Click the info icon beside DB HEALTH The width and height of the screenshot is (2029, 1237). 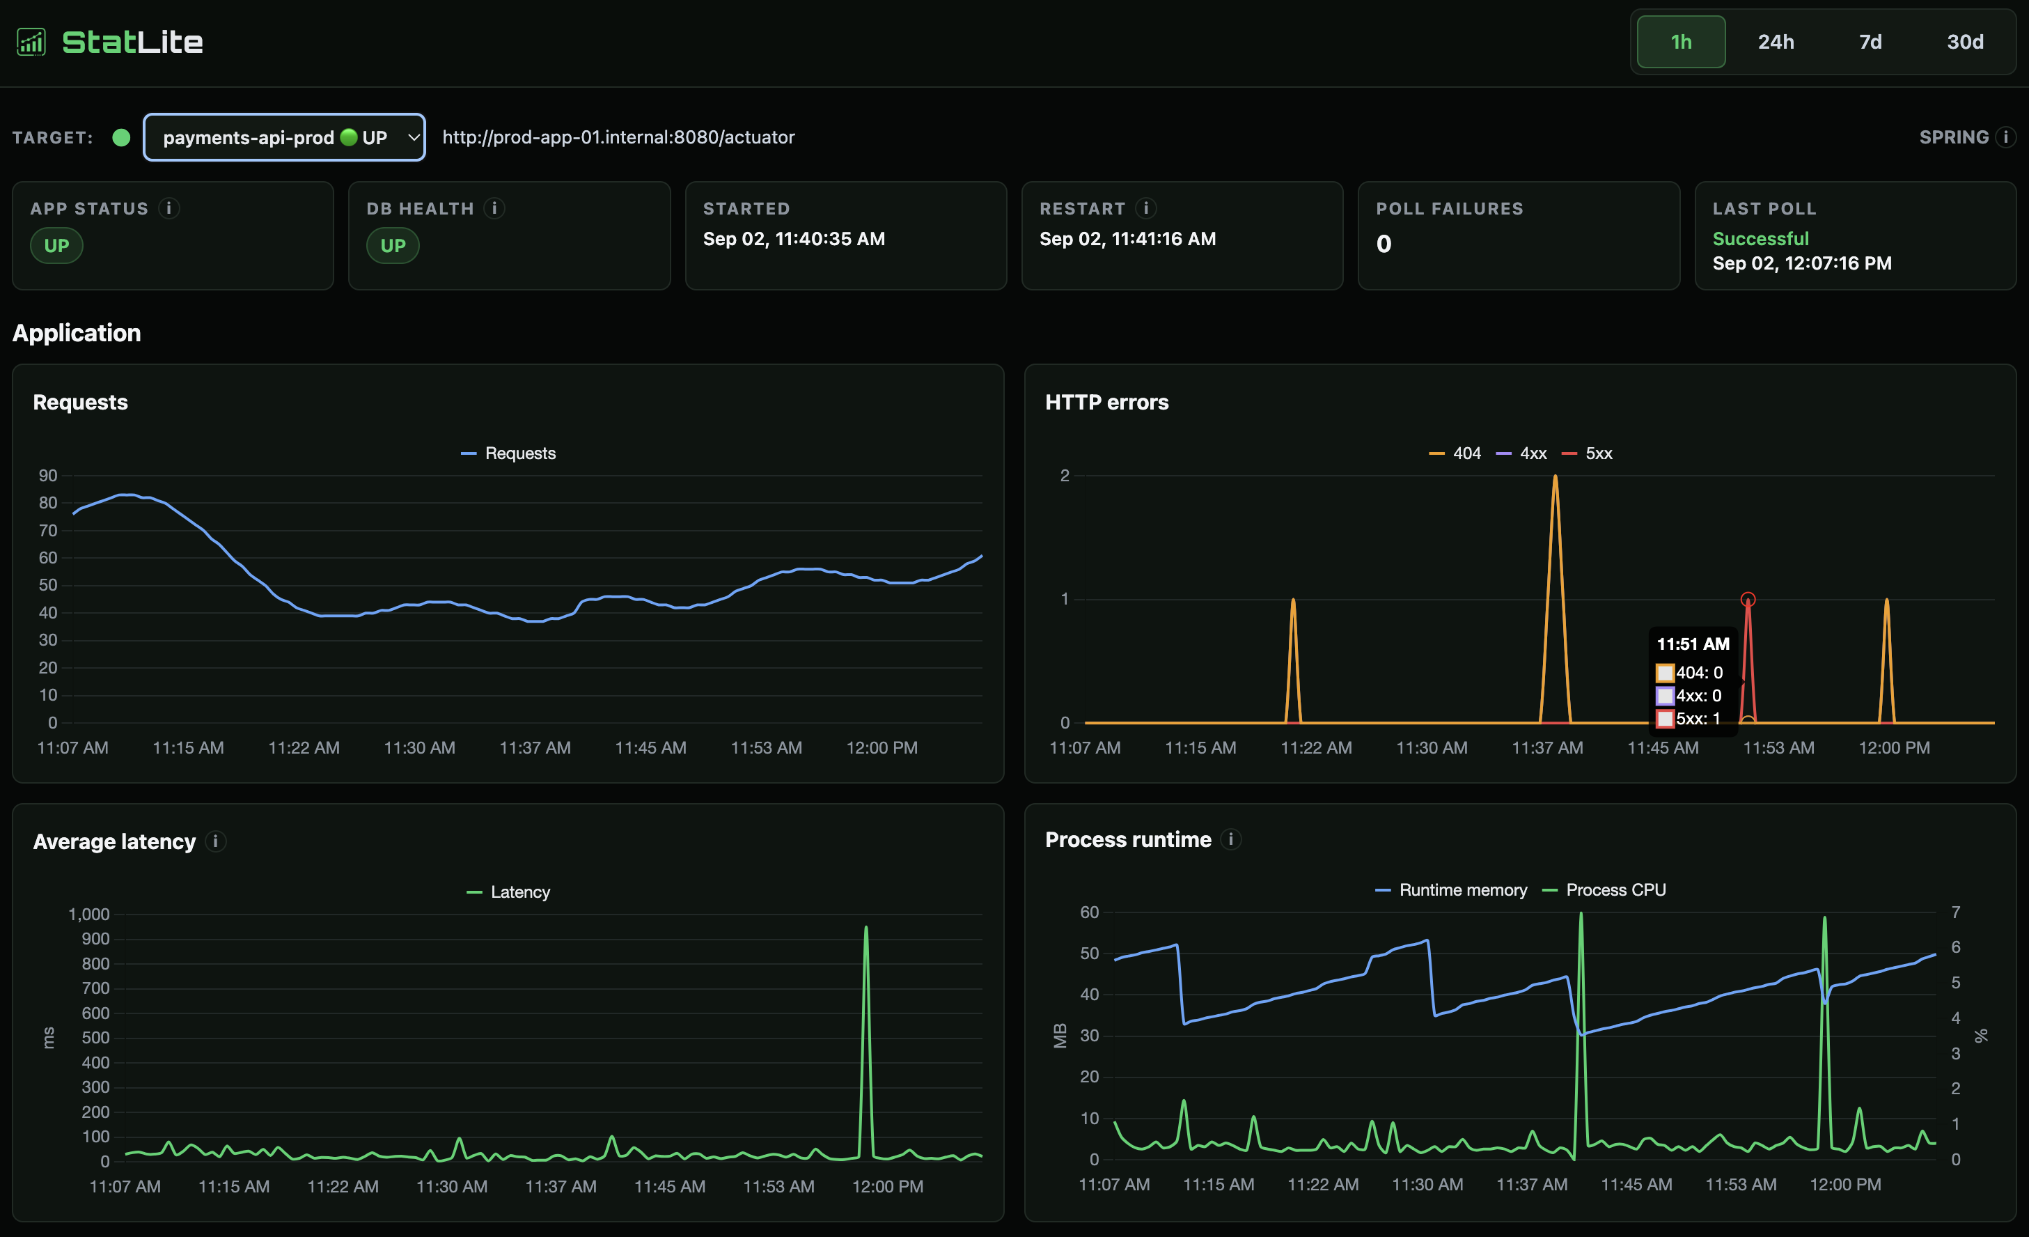tap(494, 208)
